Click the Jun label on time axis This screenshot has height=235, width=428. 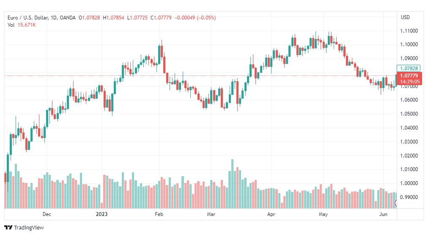point(383,214)
